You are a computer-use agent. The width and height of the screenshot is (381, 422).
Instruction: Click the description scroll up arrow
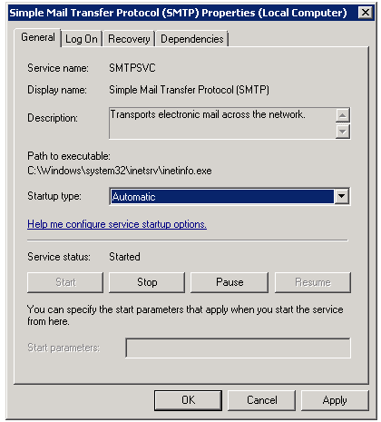[x=343, y=115]
